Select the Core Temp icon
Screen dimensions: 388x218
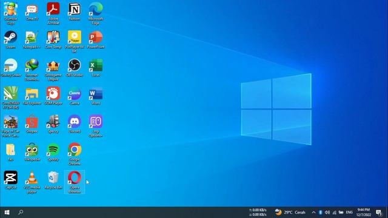pyautogui.click(x=53, y=39)
